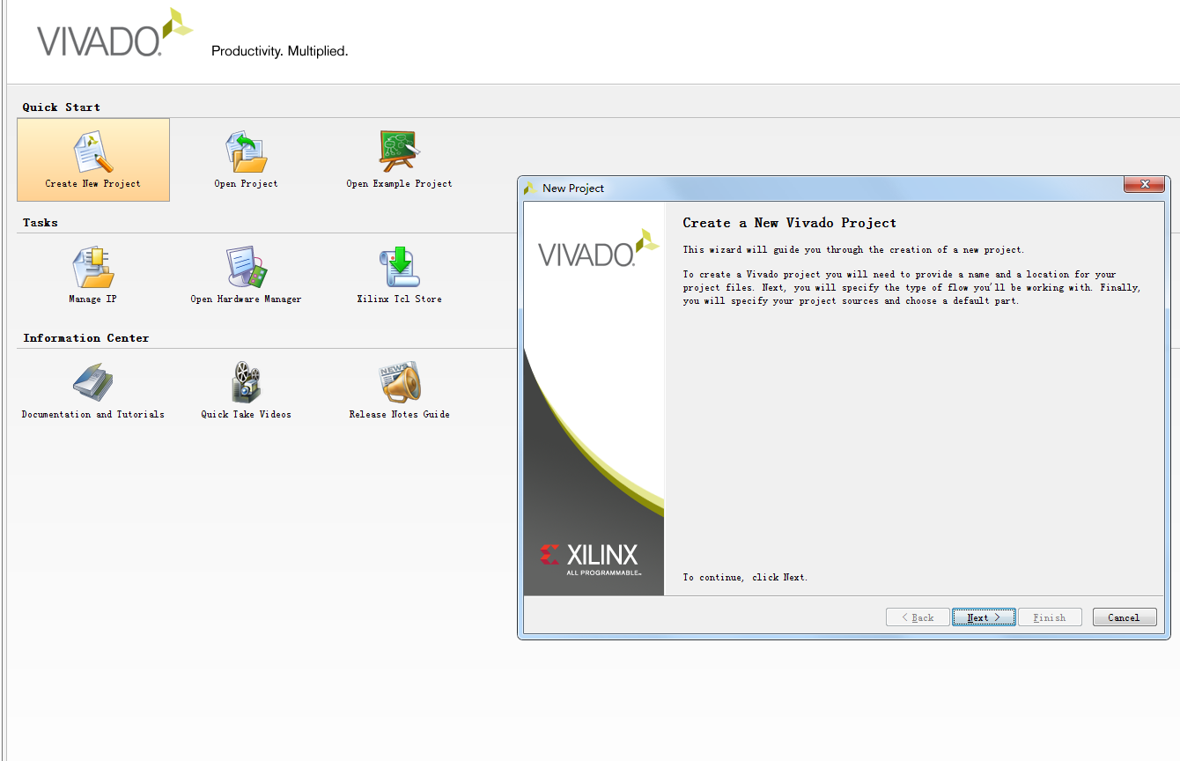Click the Xilinx Tcl Store scroll icon
This screenshot has height=761, width=1180.
tap(400, 267)
